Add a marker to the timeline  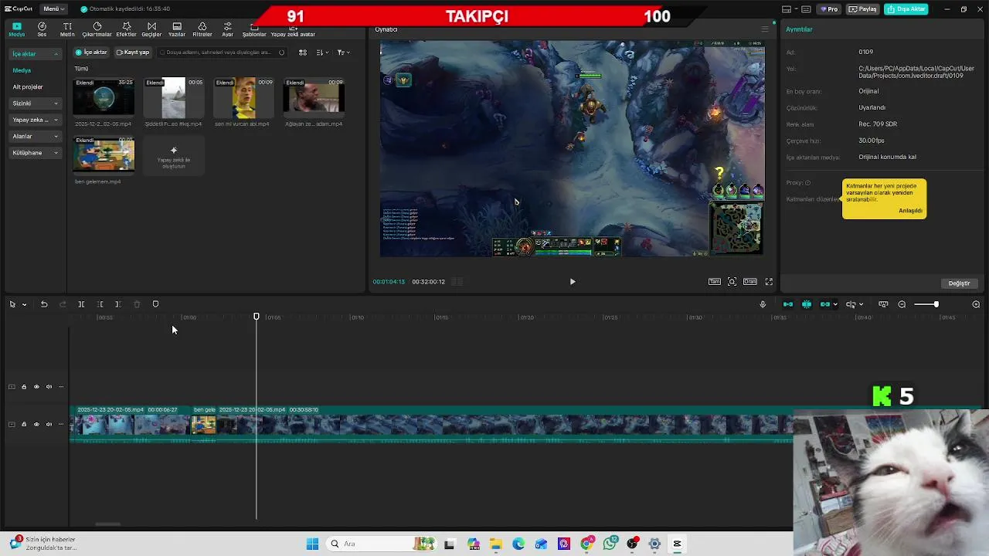click(x=155, y=304)
